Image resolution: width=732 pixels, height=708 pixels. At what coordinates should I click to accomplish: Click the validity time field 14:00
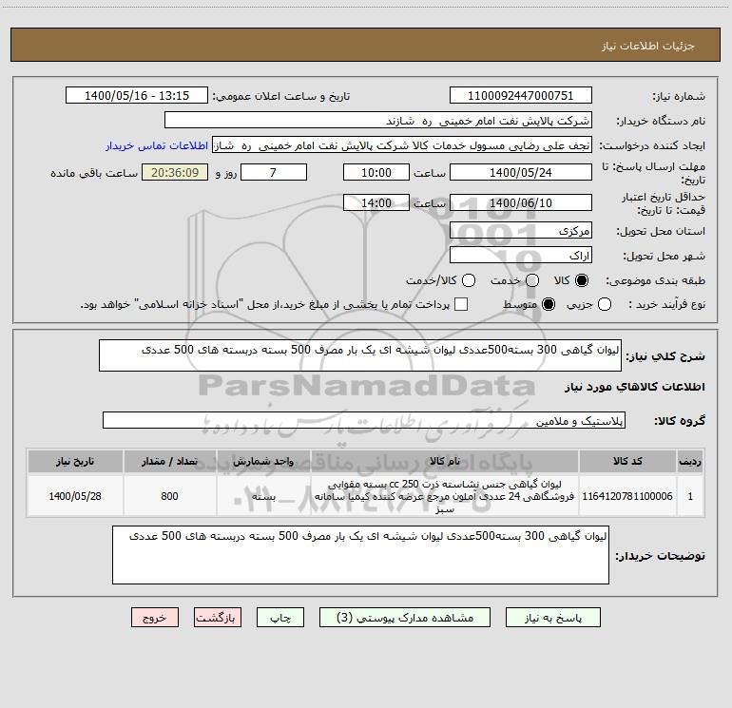click(x=376, y=202)
